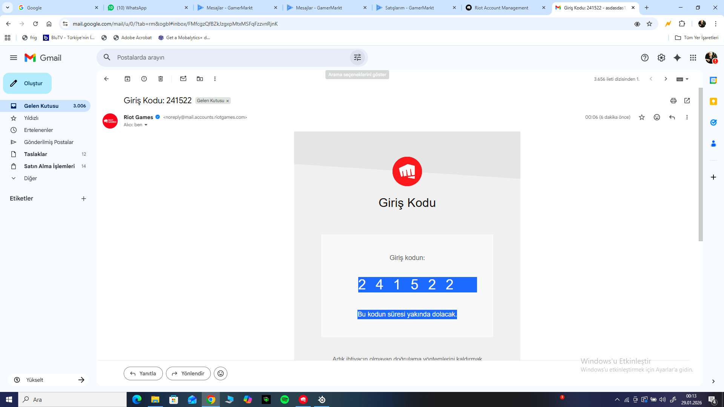Open the message's three-dot more menu
The width and height of the screenshot is (724, 407).
click(x=687, y=117)
